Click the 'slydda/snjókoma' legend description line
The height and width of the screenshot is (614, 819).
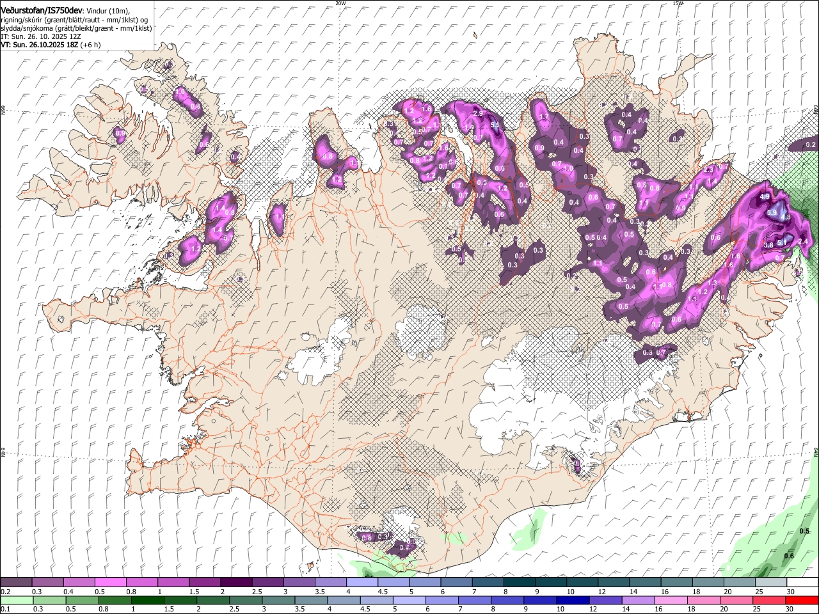coord(76,28)
